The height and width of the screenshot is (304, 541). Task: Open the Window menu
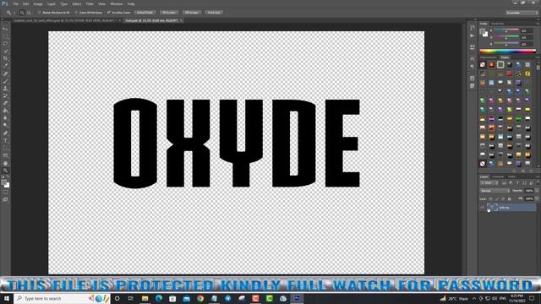click(117, 3)
